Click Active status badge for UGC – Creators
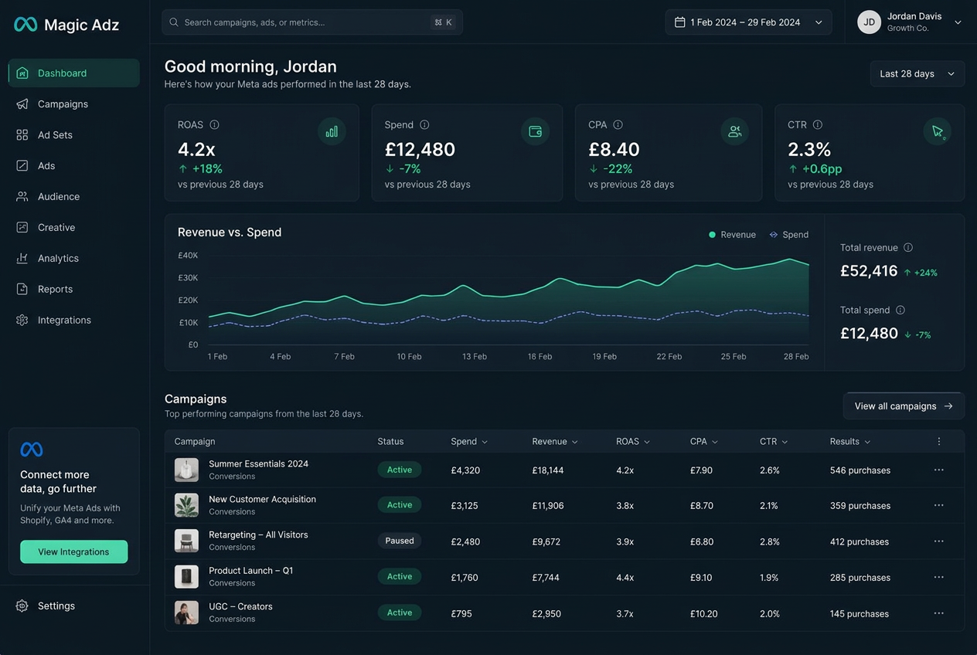The width and height of the screenshot is (977, 655). coord(400,613)
